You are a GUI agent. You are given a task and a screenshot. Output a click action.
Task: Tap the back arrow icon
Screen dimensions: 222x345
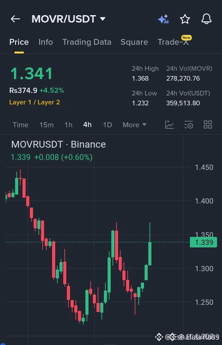click(15, 19)
